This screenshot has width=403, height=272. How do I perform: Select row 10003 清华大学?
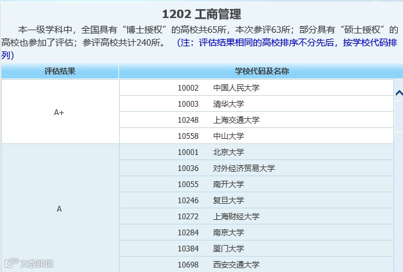[256, 104]
